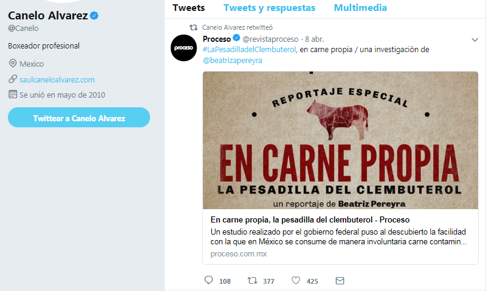
Task: Select the Tweets tab
Action: [188, 8]
